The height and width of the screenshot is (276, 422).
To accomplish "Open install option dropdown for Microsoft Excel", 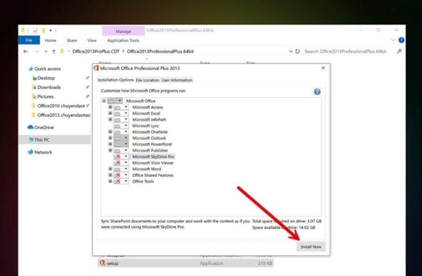I will (x=121, y=113).
